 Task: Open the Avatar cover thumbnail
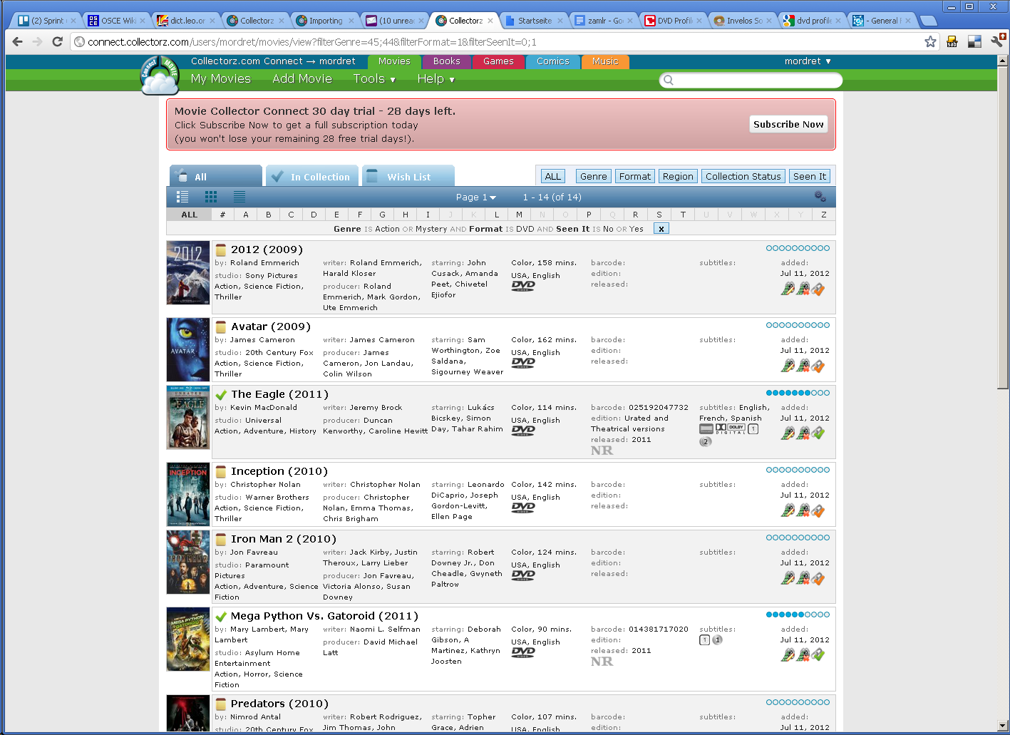pyautogui.click(x=188, y=349)
